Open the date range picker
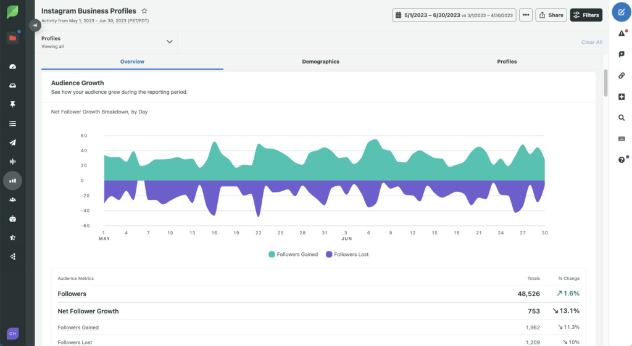This screenshot has width=632, height=346. coord(454,15)
